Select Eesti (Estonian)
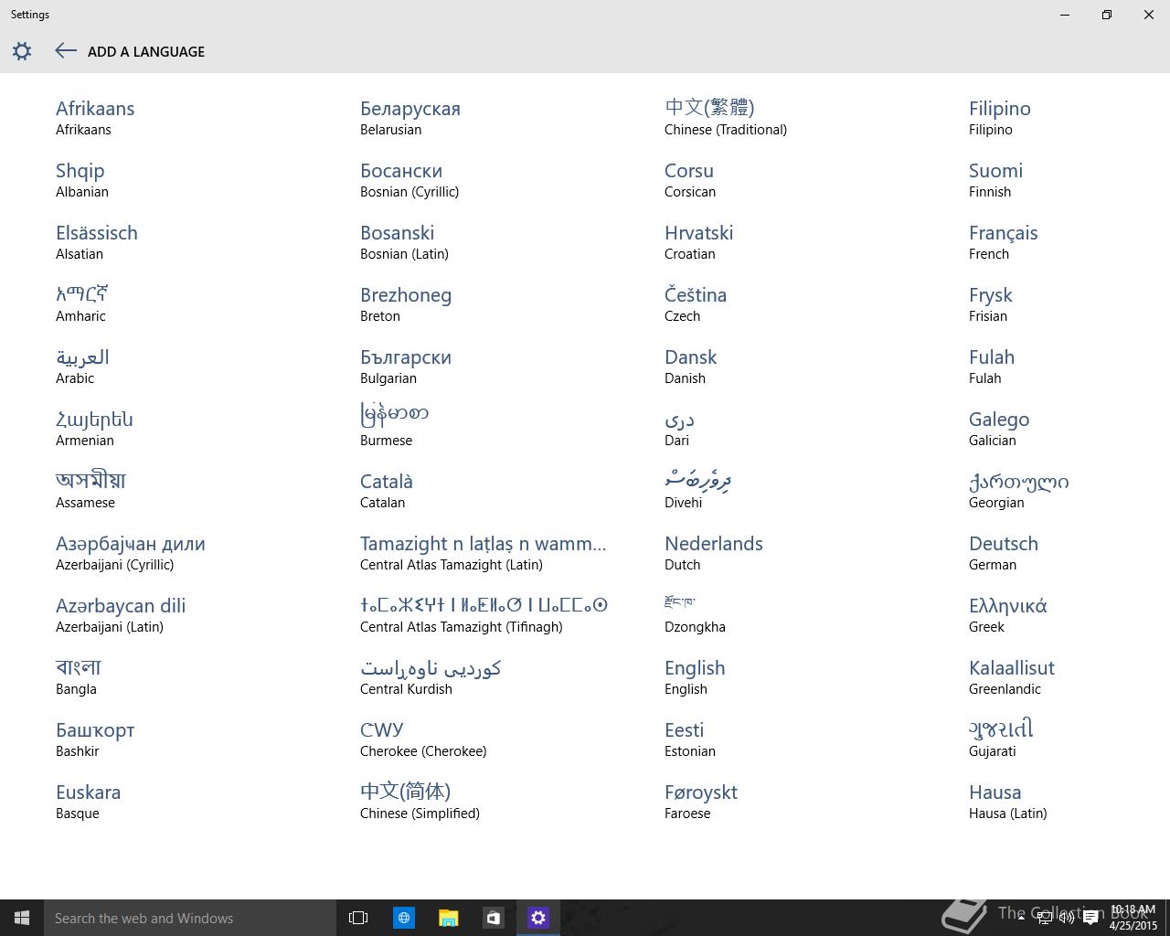Image resolution: width=1170 pixels, height=936 pixels. pyautogui.click(x=690, y=739)
